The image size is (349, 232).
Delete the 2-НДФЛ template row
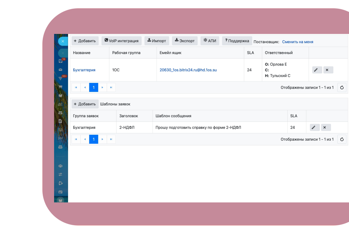click(x=326, y=127)
